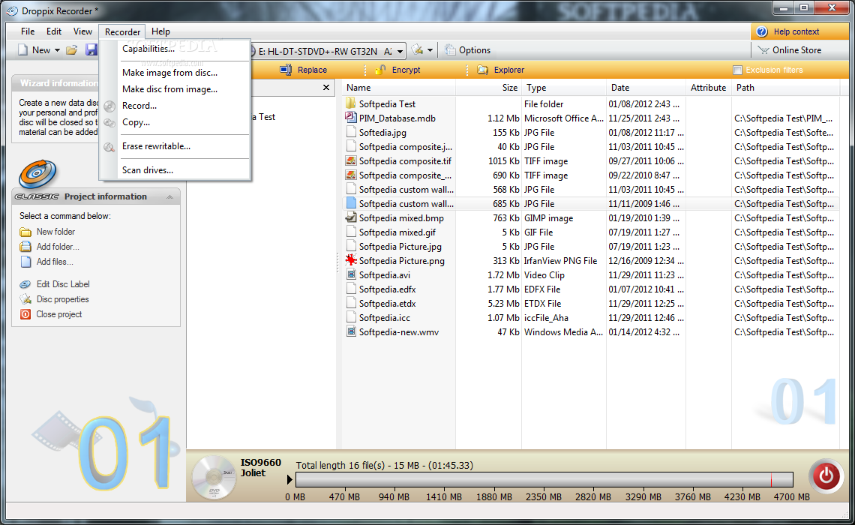This screenshot has height=525, width=855.
Task: Open the View menu
Action: (x=83, y=31)
